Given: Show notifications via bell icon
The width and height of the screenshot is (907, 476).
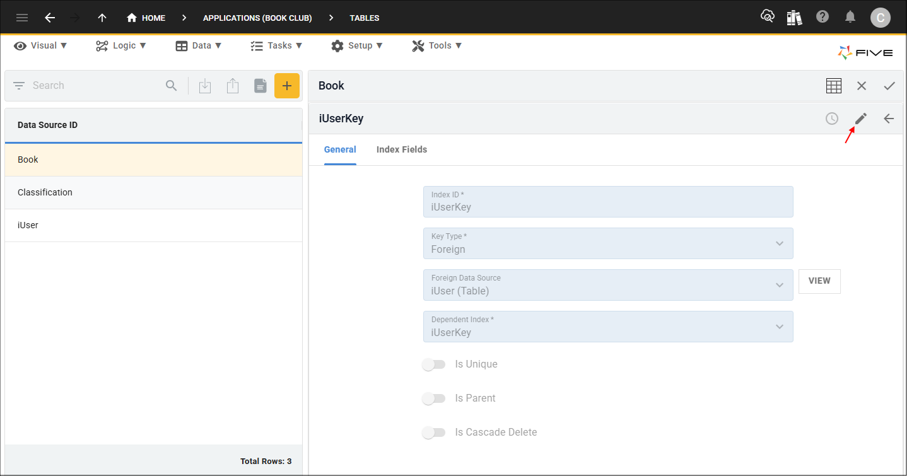Looking at the screenshot, I should click(850, 17).
